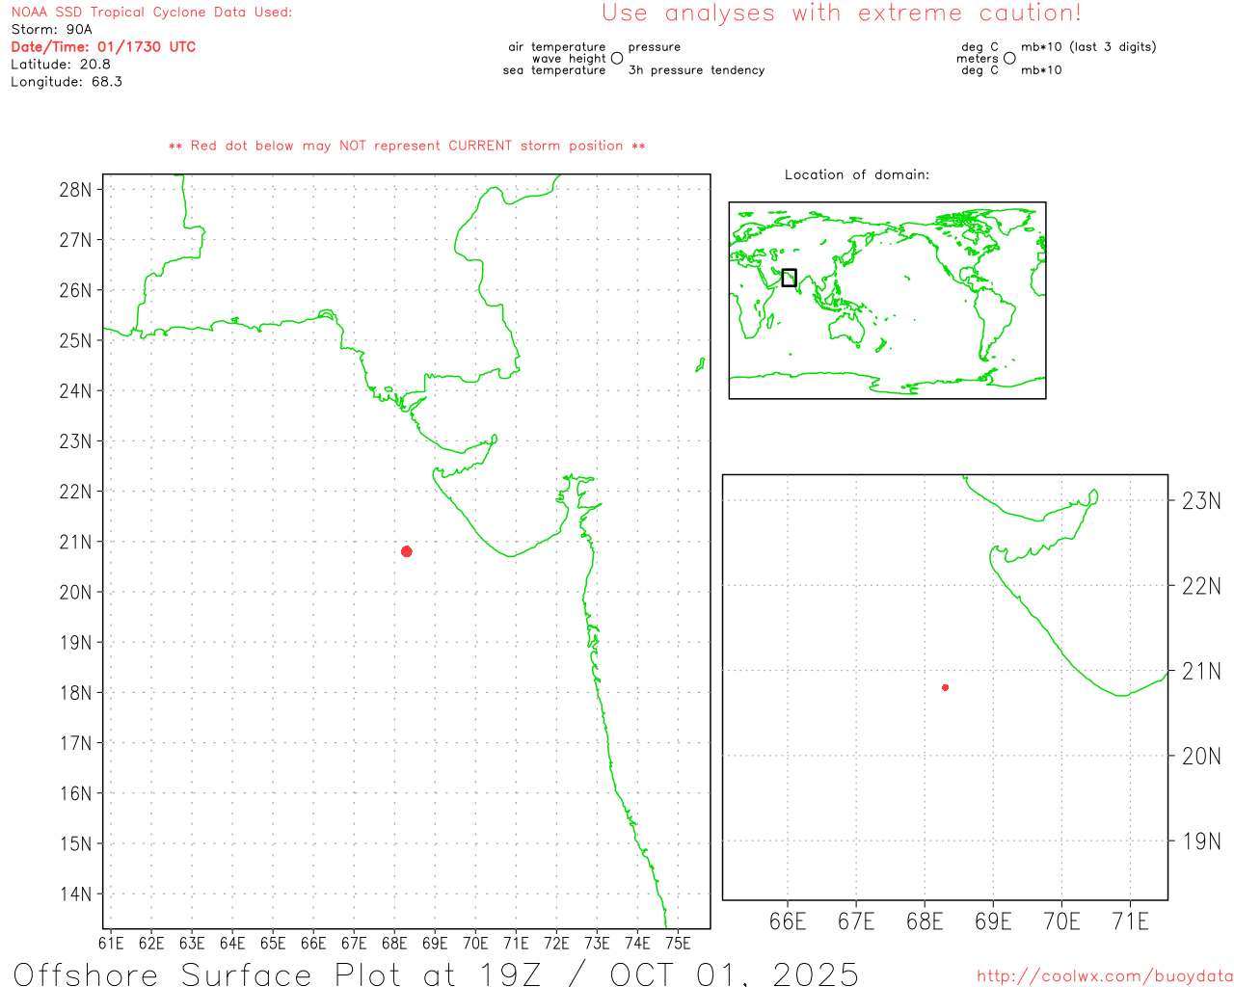Click the red storm dot on zoomed map
1234x987 pixels.
click(x=946, y=687)
